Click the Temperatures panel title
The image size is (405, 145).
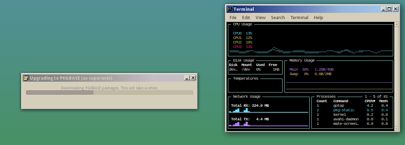click(246, 79)
